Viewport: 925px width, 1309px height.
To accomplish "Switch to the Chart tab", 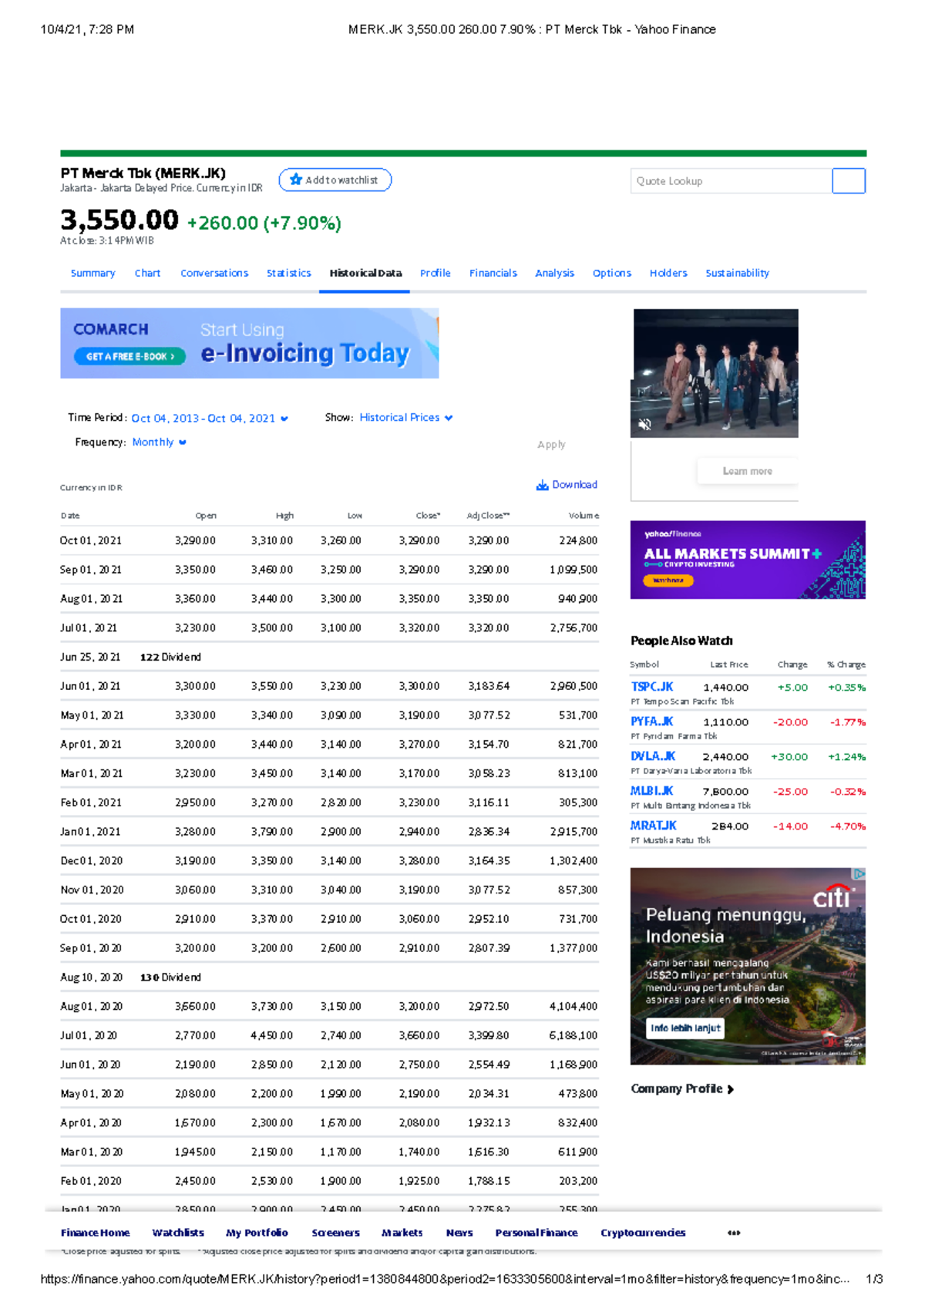I will pos(147,273).
